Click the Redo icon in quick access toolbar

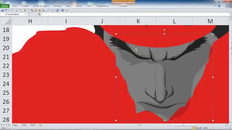tap(11, 10)
